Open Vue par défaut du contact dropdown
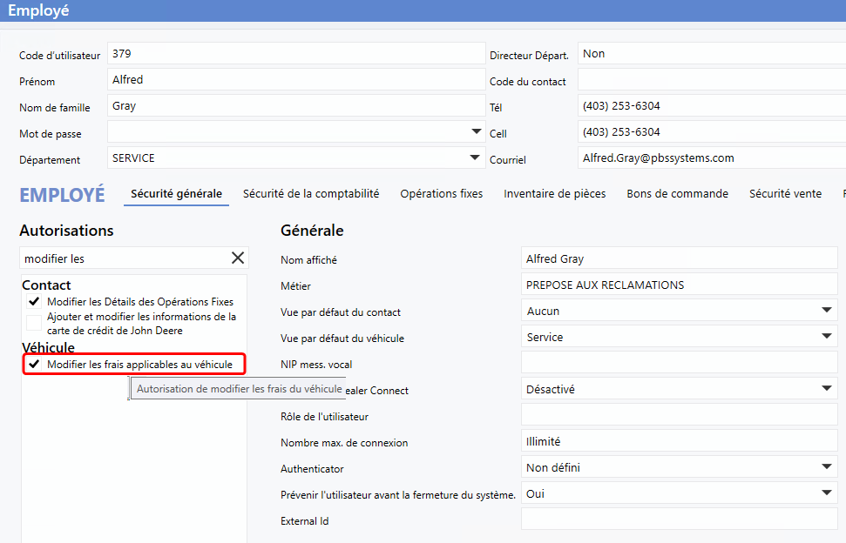This screenshot has width=846, height=543. coord(826,311)
